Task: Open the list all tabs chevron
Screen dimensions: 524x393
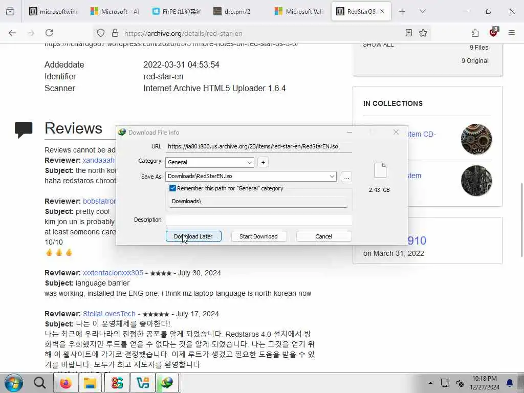Action: point(422,11)
